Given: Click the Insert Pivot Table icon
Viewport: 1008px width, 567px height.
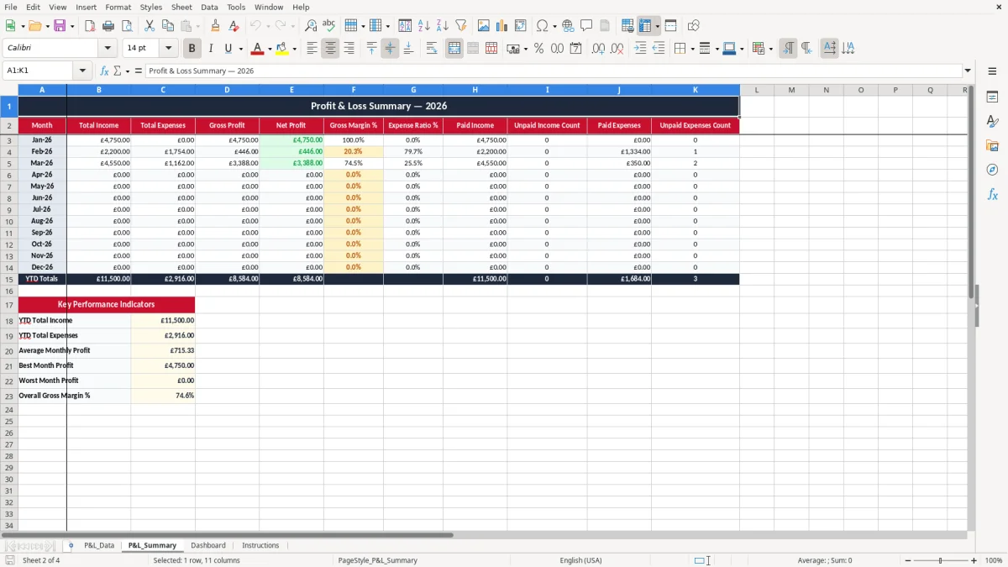Looking at the screenshot, I should point(521,26).
